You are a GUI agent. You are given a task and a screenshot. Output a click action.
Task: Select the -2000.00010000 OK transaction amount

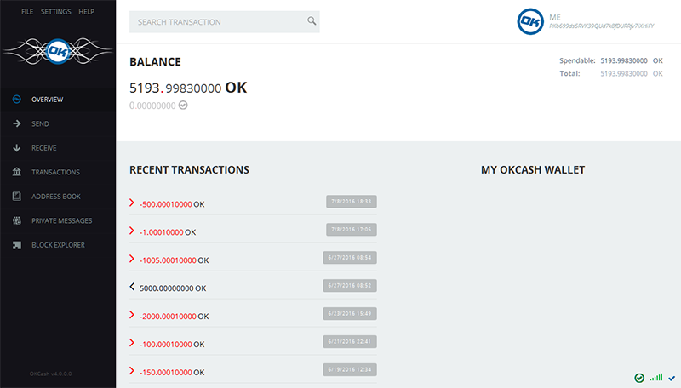(x=175, y=317)
